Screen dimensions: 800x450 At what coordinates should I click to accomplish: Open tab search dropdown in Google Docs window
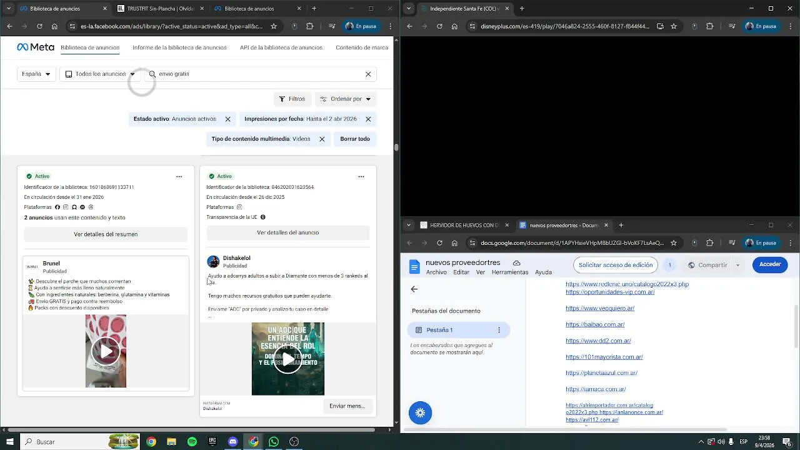coord(409,225)
